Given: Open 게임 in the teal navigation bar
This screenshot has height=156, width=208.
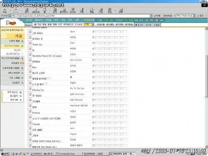Looking at the screenshot, I should click(x=63, y=20).
